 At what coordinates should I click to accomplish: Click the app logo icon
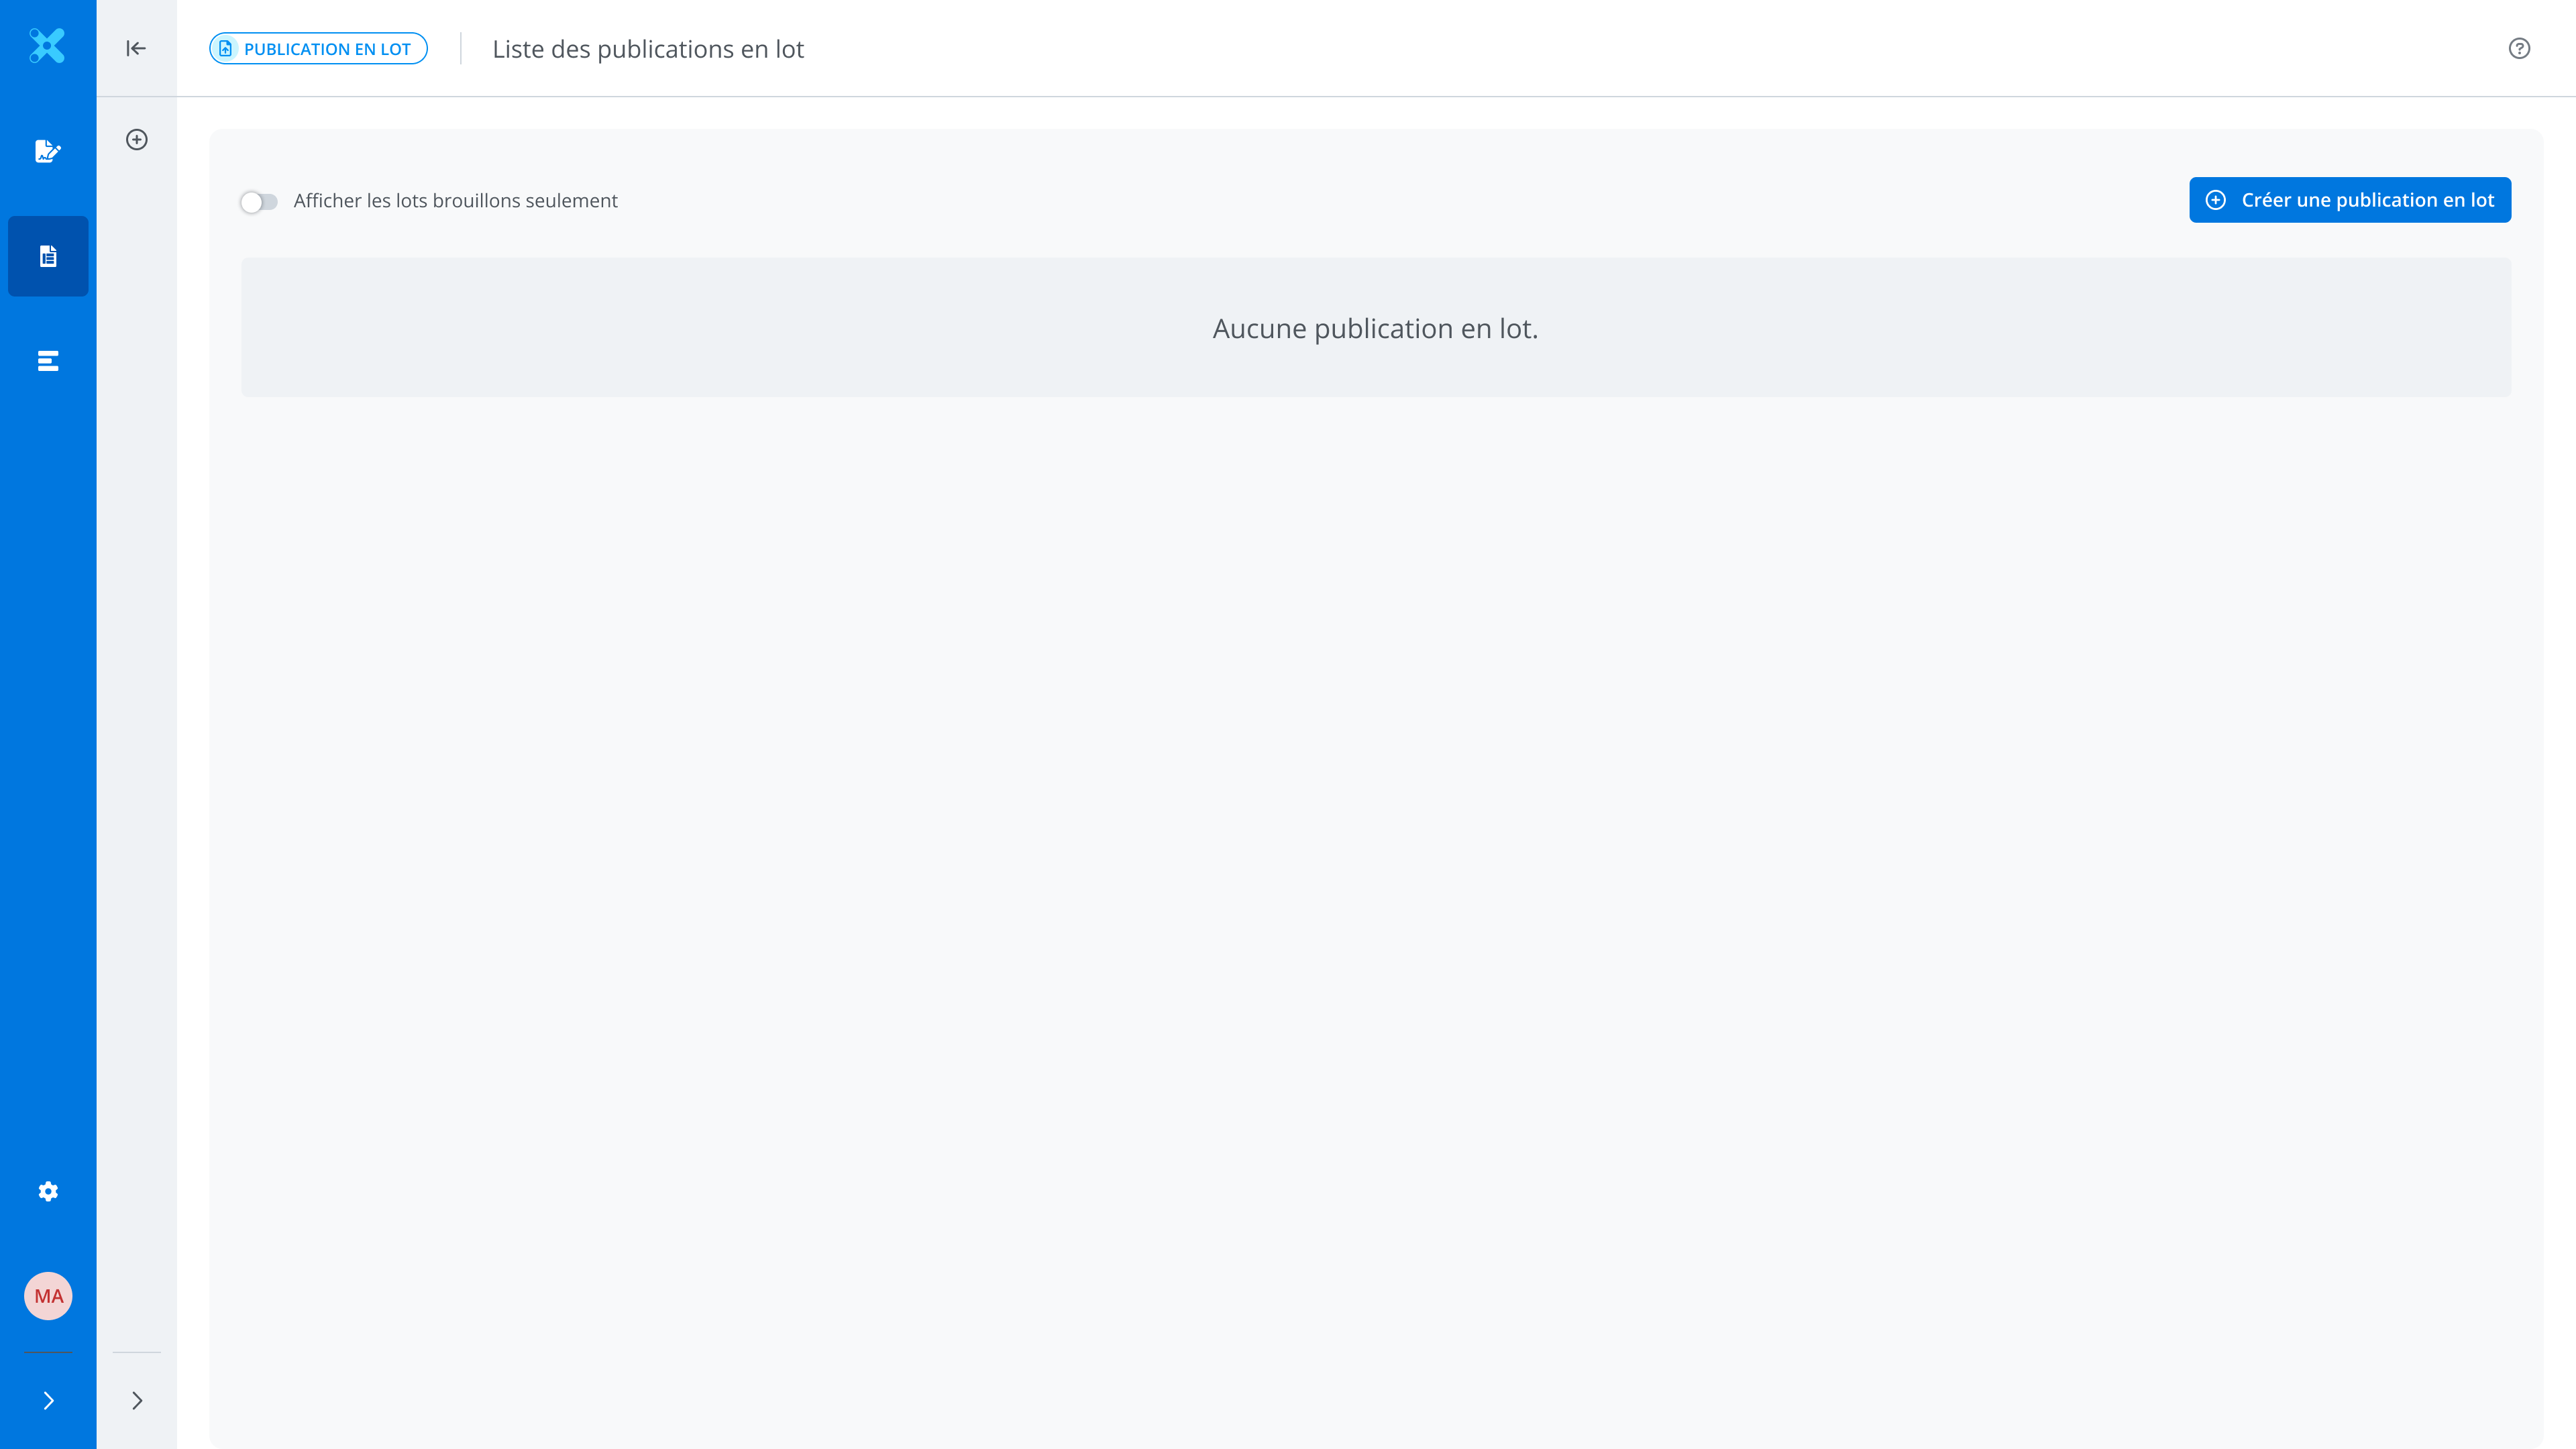coord(47,46)
